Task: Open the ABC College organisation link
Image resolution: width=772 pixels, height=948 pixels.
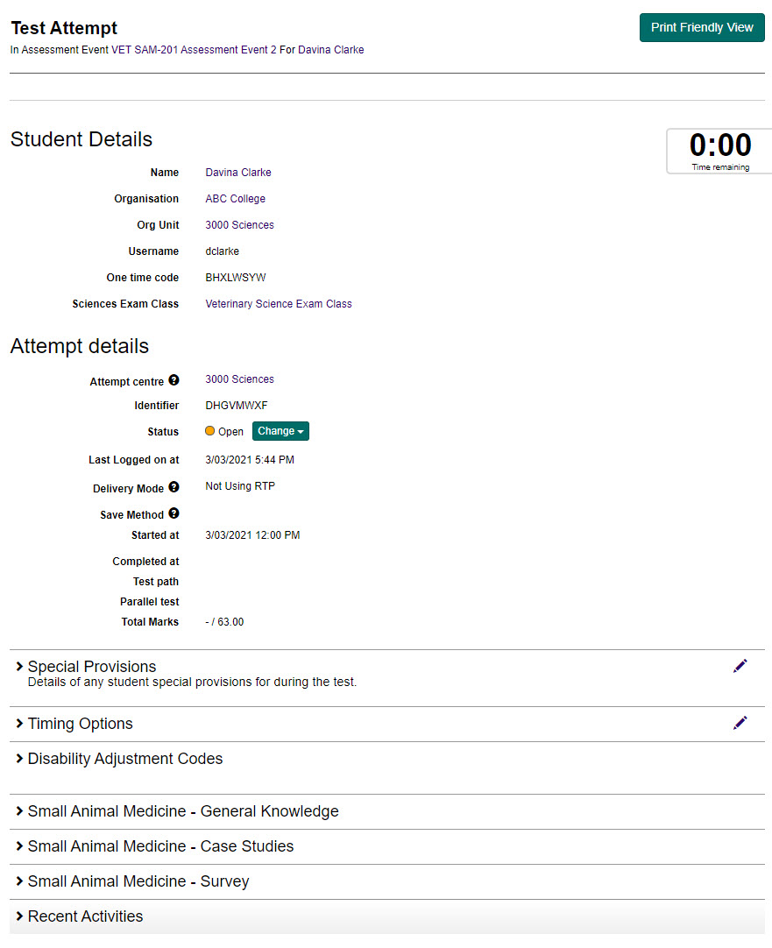Action: click(x=235, y=199)
